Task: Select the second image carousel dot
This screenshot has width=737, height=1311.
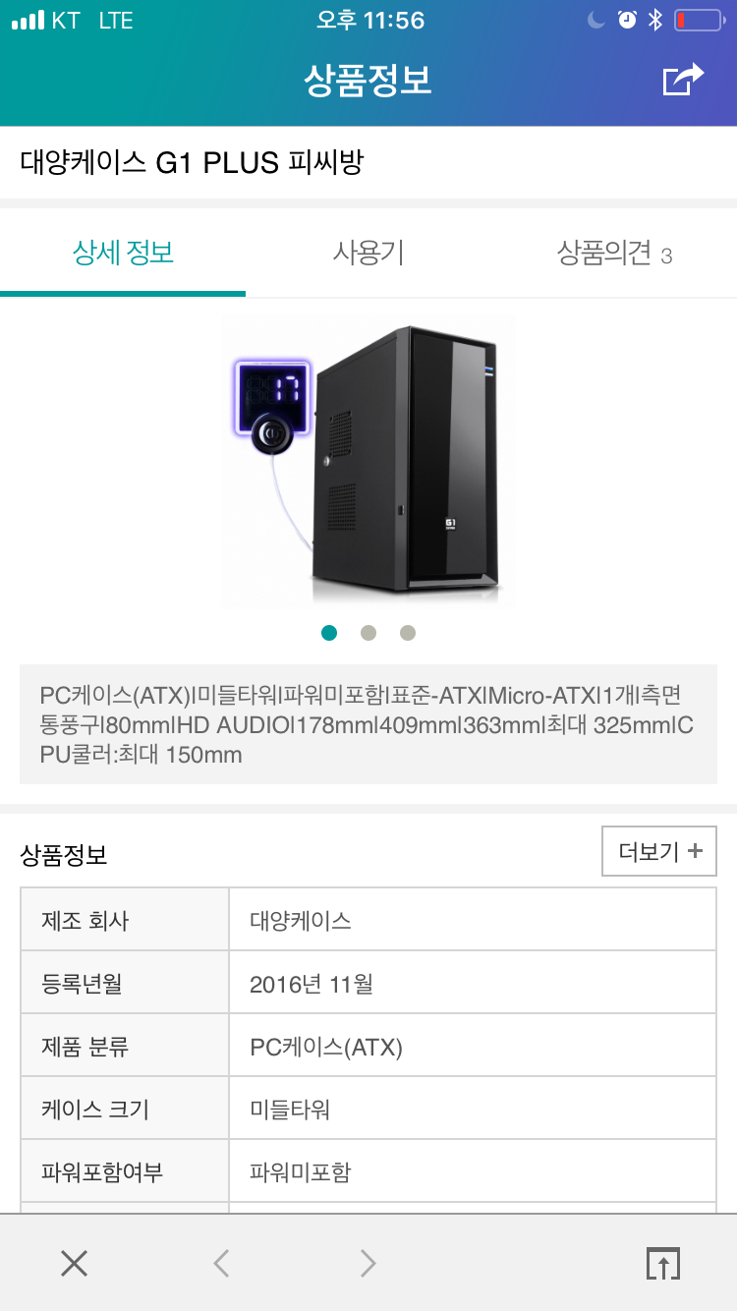Action: coord(368,633)
